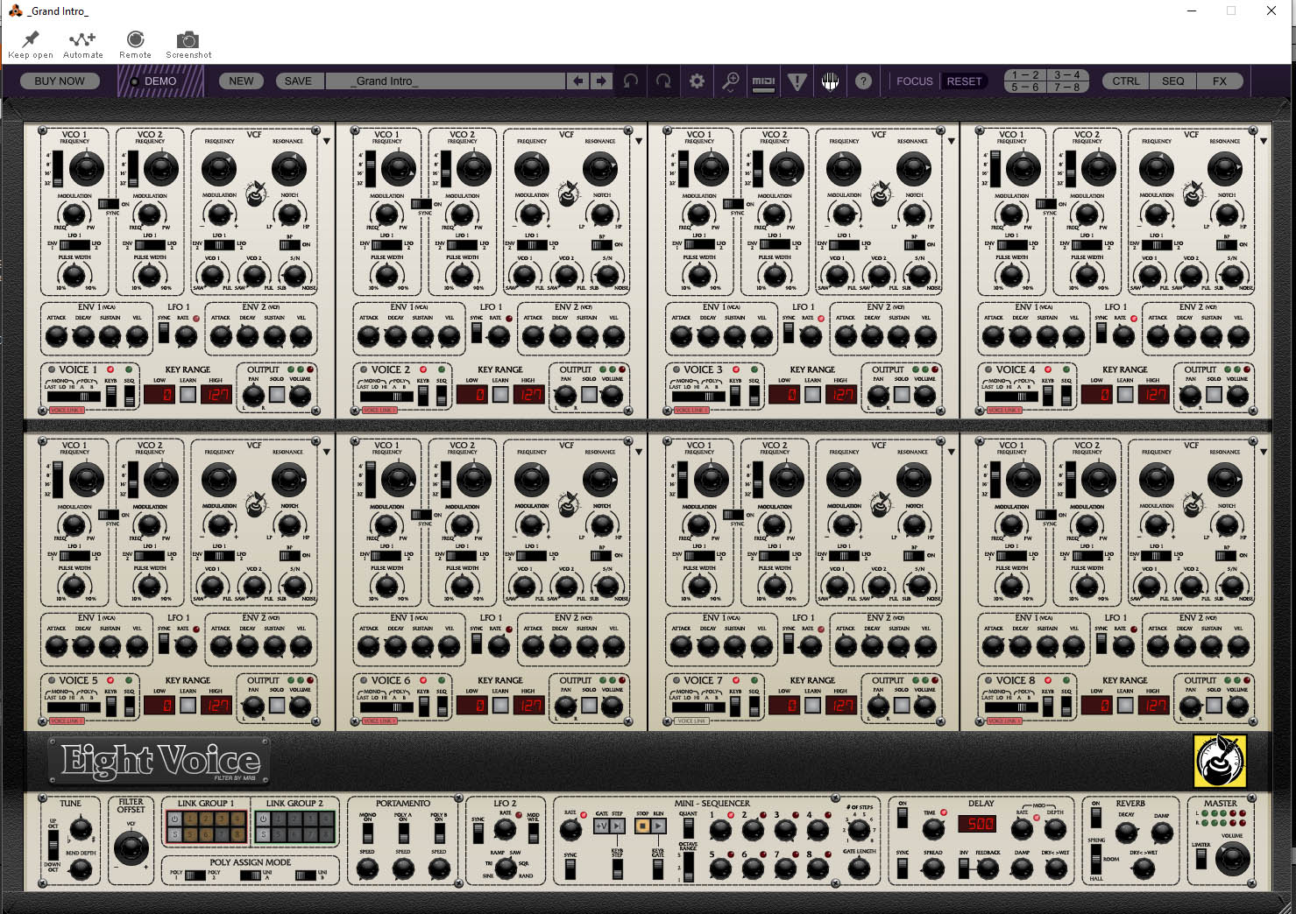Image resolution: width=1296 pixels, height=914 pixels.
Task: Click the sequencer Stop button
Action: pos(642,825)
